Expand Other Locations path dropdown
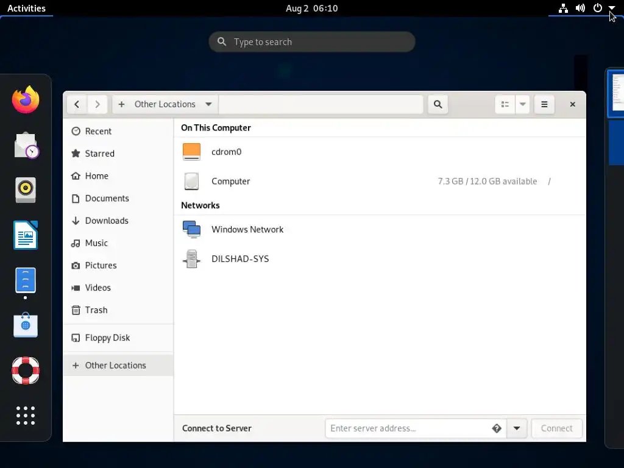 pyautogui.click(x=208, y=104)
